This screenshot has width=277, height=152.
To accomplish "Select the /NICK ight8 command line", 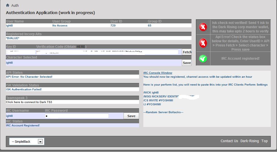I will pos(151,93).
